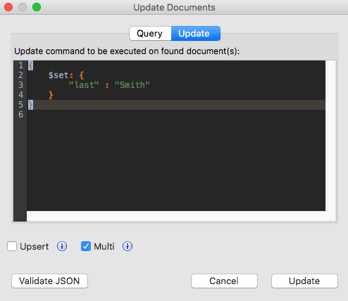This screenshot has width=348, height=301.
Task: Click the Update button at bottom right
Action: (x=304, y=281)
